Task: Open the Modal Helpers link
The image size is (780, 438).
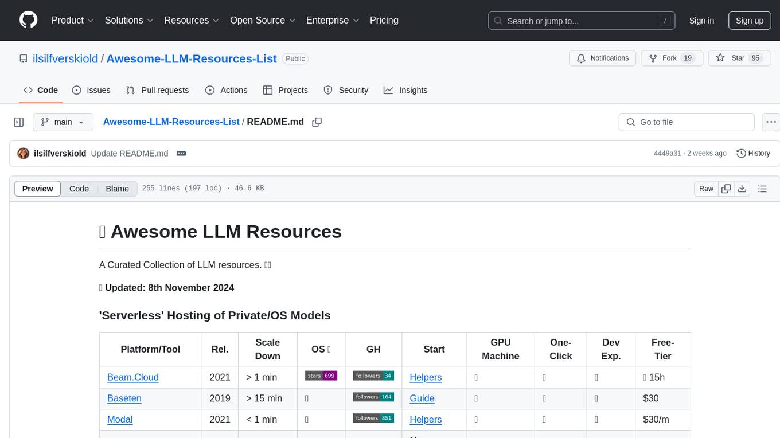Action: coord(426,420)
